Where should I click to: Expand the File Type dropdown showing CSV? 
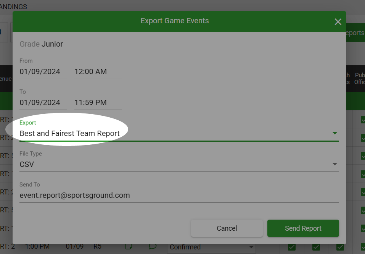click(179, 164)
